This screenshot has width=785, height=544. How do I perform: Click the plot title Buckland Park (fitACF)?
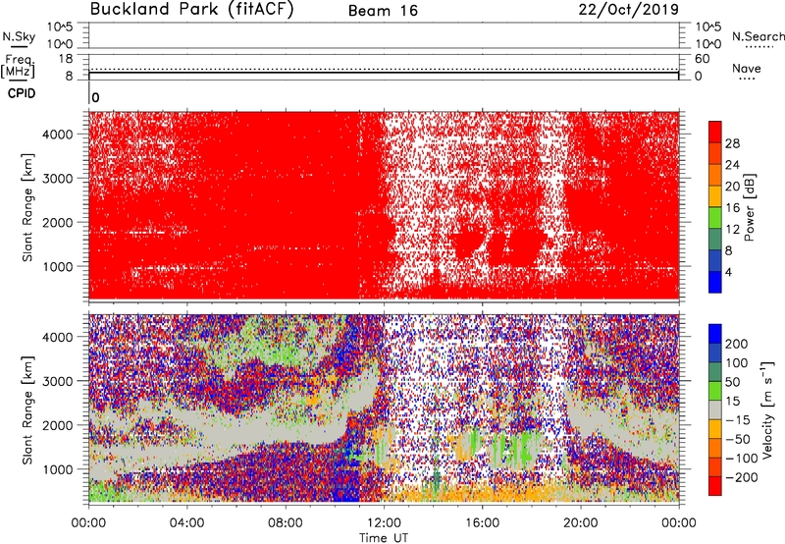[x=191, y=9]
